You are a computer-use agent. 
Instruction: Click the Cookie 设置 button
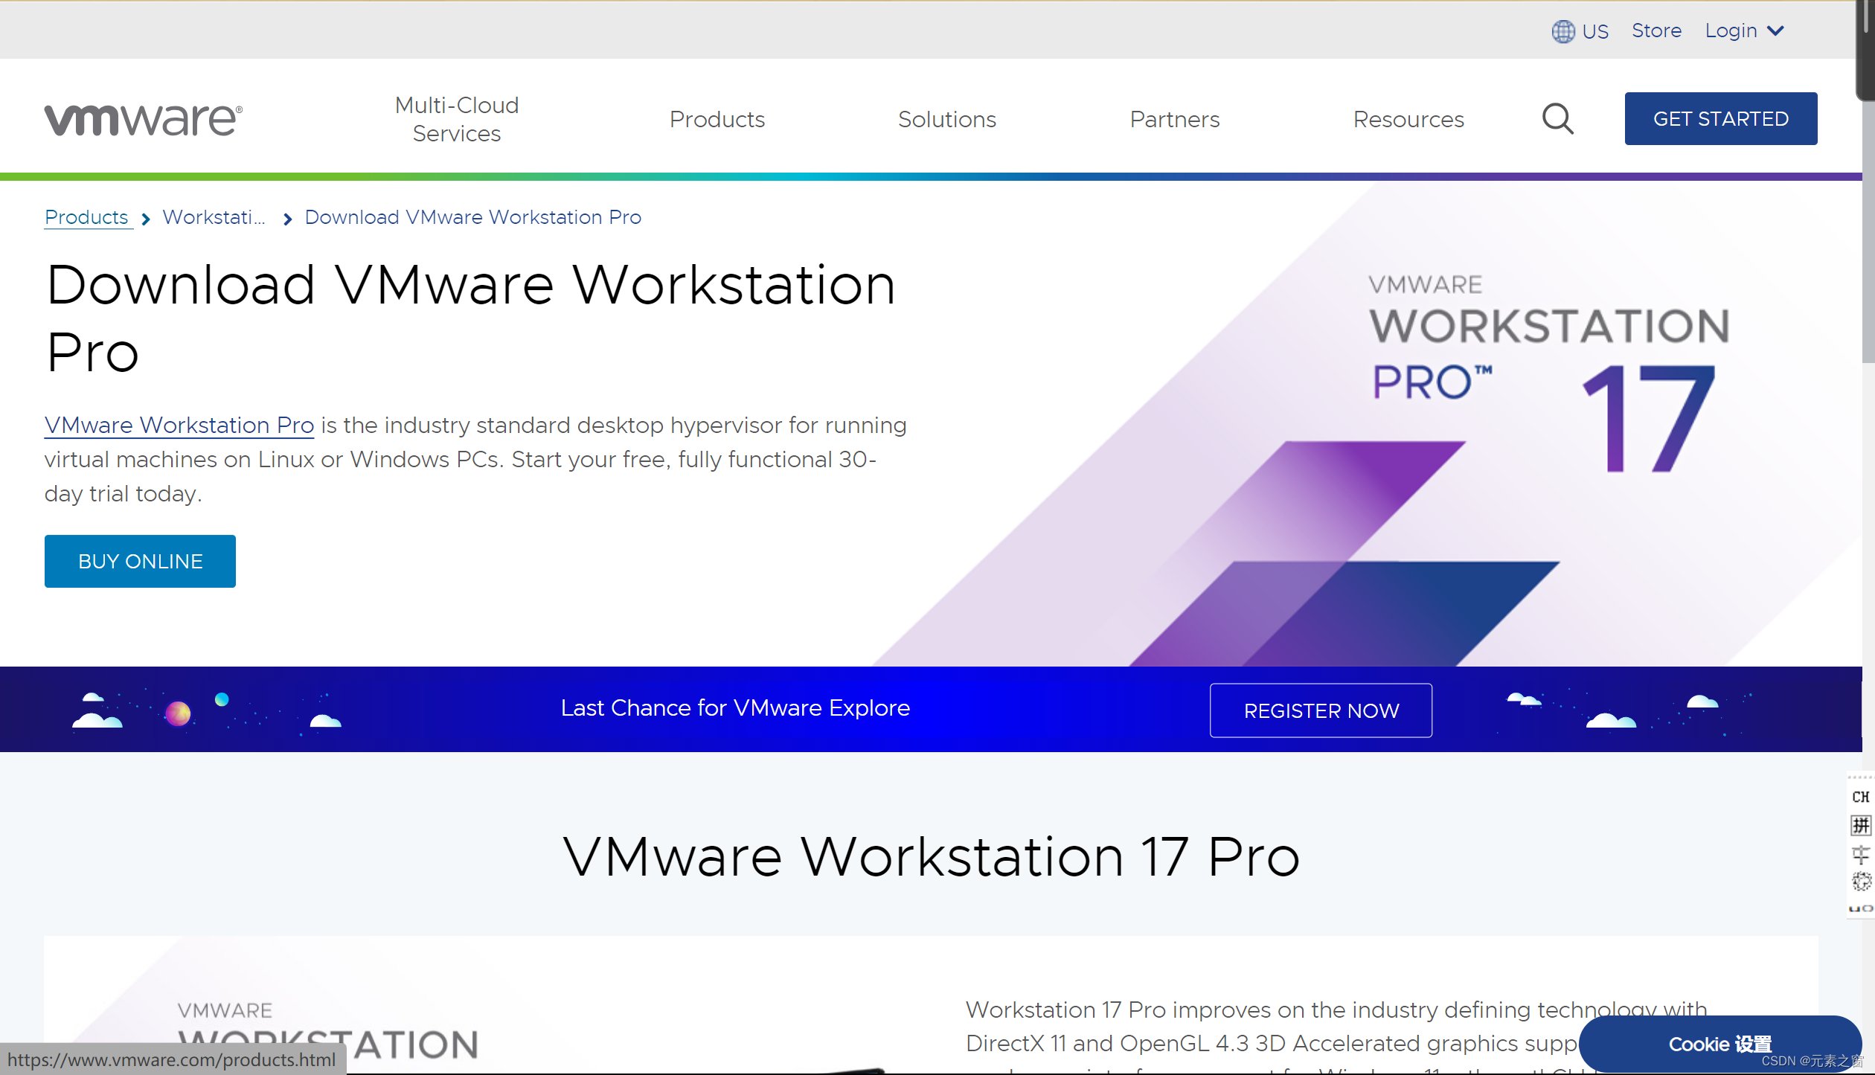pyautogui.click(x=1719, y=1044)
